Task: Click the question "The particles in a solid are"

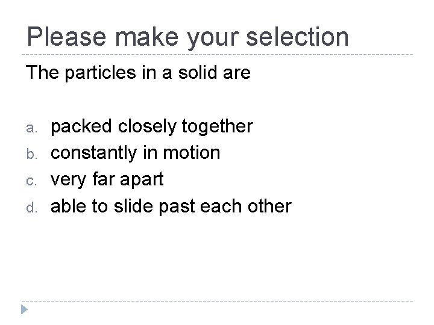Action: (x=138, y=75)
